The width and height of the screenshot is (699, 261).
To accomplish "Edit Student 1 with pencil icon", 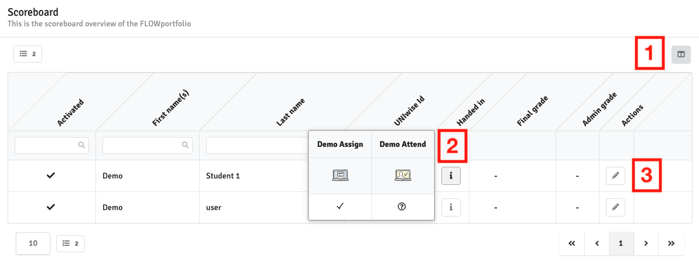I will click(x=615, y=176).
